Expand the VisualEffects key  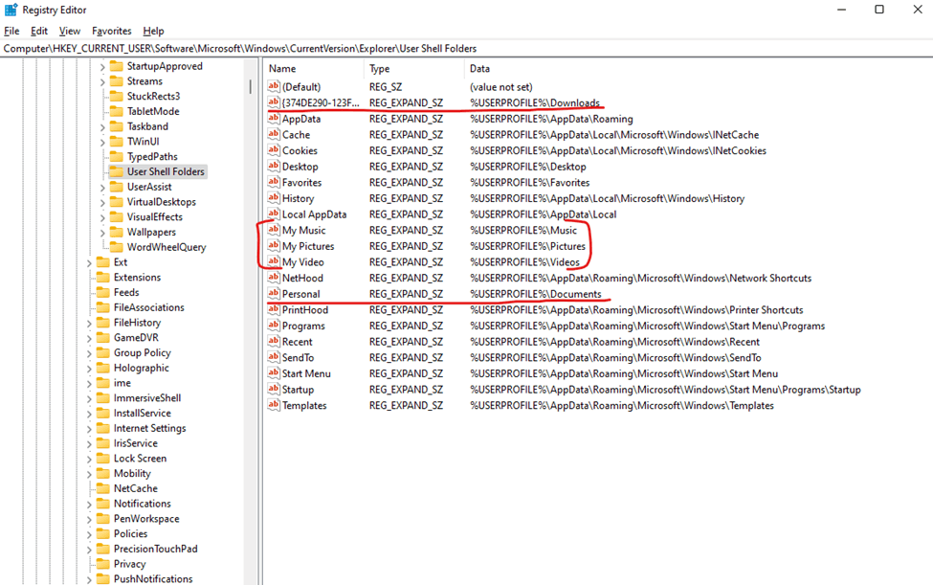coord(102,217)
